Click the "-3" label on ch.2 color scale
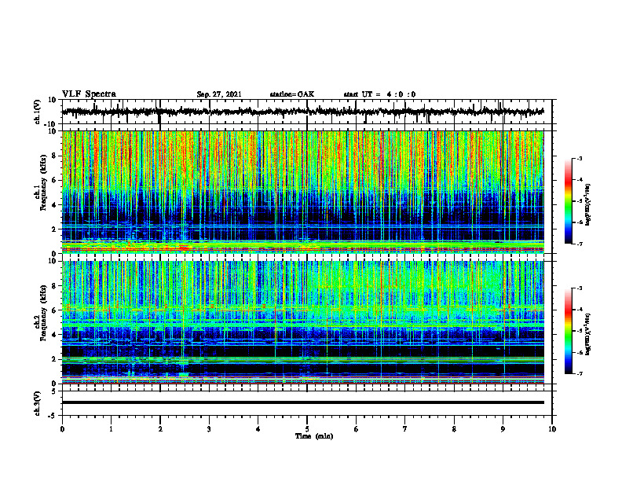622x481 pixels. [x=580, y=288]
